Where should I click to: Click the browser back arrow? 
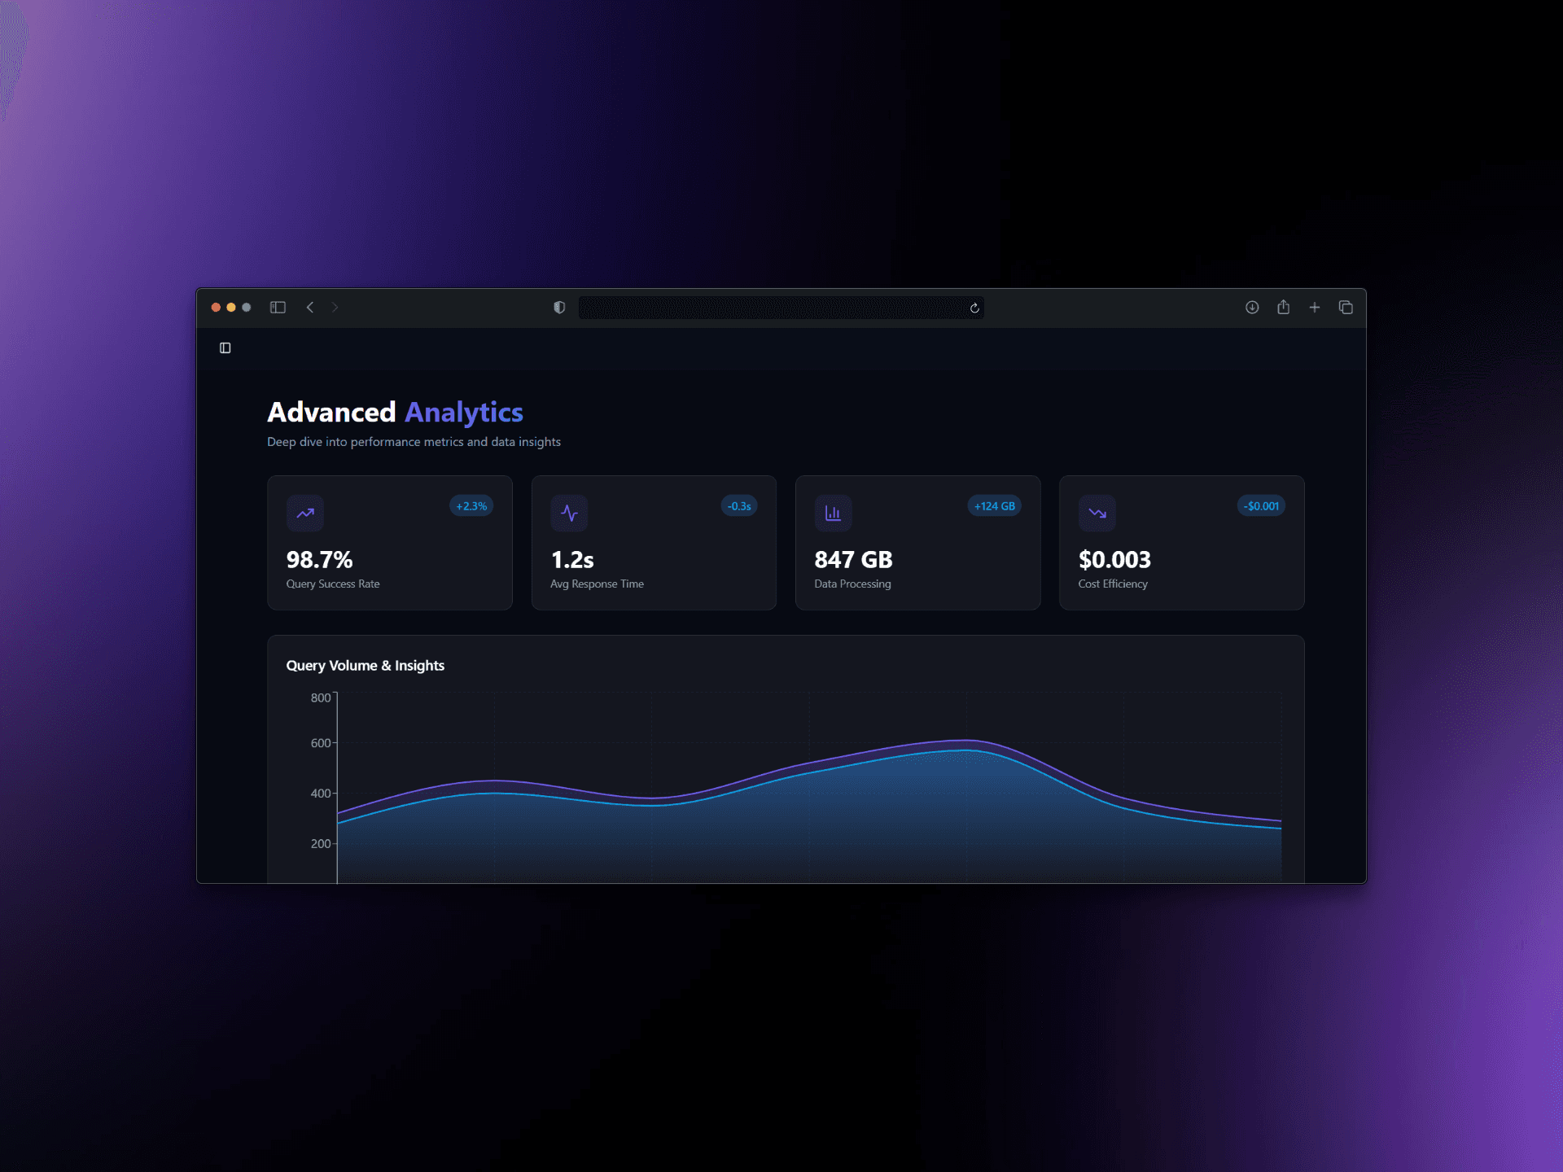(x=310, y=307)
